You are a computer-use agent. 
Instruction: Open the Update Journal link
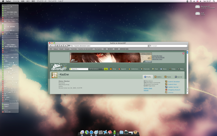173,87
